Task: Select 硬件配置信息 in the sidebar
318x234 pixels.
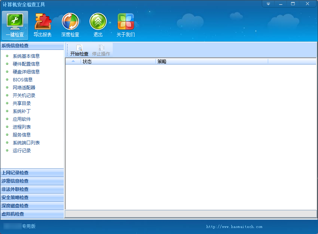Action: tap(26, 64)
